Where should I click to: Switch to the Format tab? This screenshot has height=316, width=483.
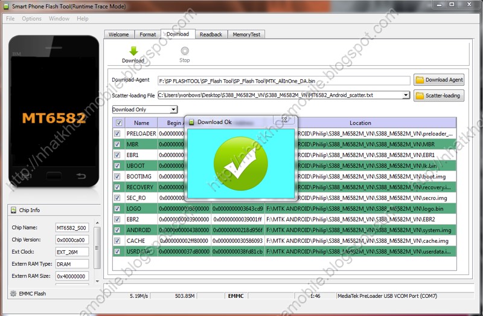(x=147, y=34)
